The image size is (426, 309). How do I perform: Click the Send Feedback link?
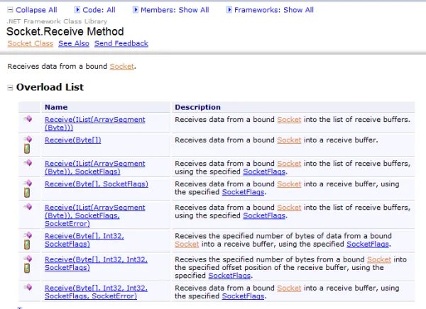pos(121,43)
